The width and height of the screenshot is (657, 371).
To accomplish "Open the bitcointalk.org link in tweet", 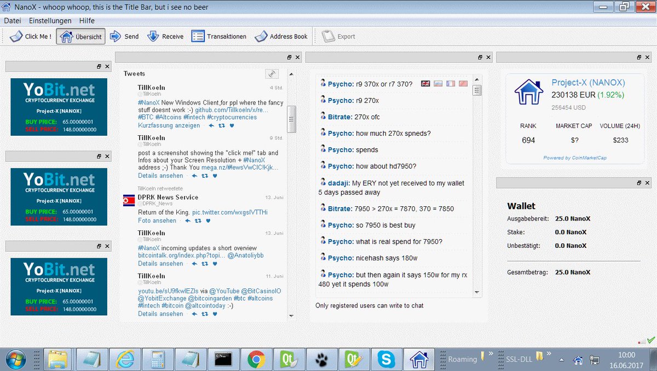I will point(182,256).
